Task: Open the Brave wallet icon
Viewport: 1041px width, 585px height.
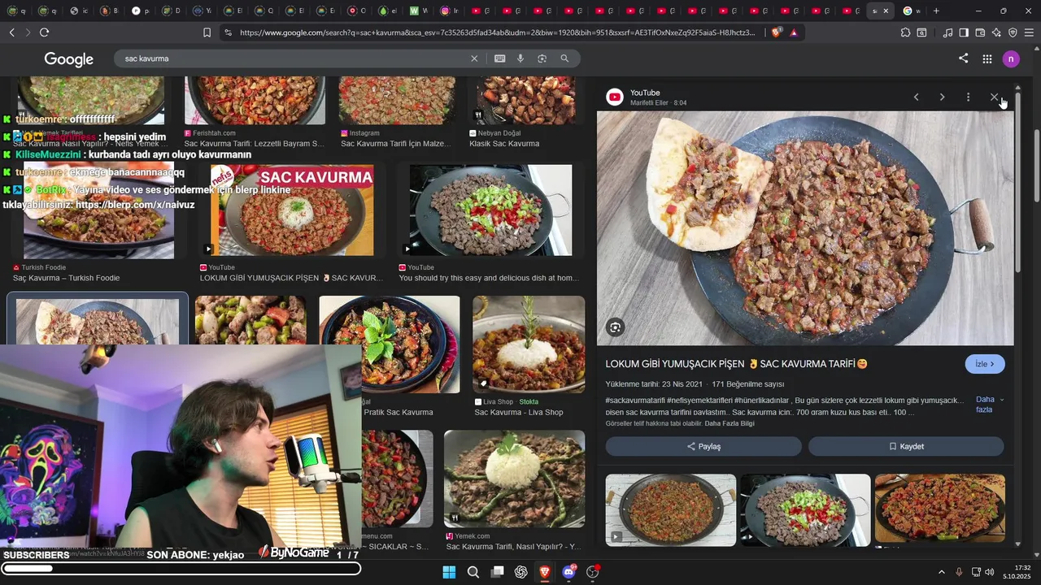Action: tap(980, 32)
